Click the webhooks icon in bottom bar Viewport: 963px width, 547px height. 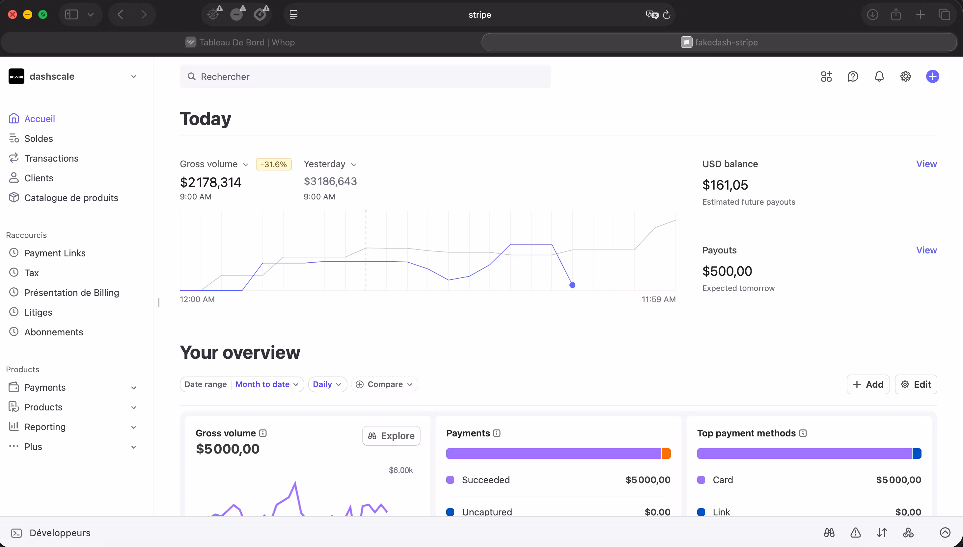tap(908, 532)
